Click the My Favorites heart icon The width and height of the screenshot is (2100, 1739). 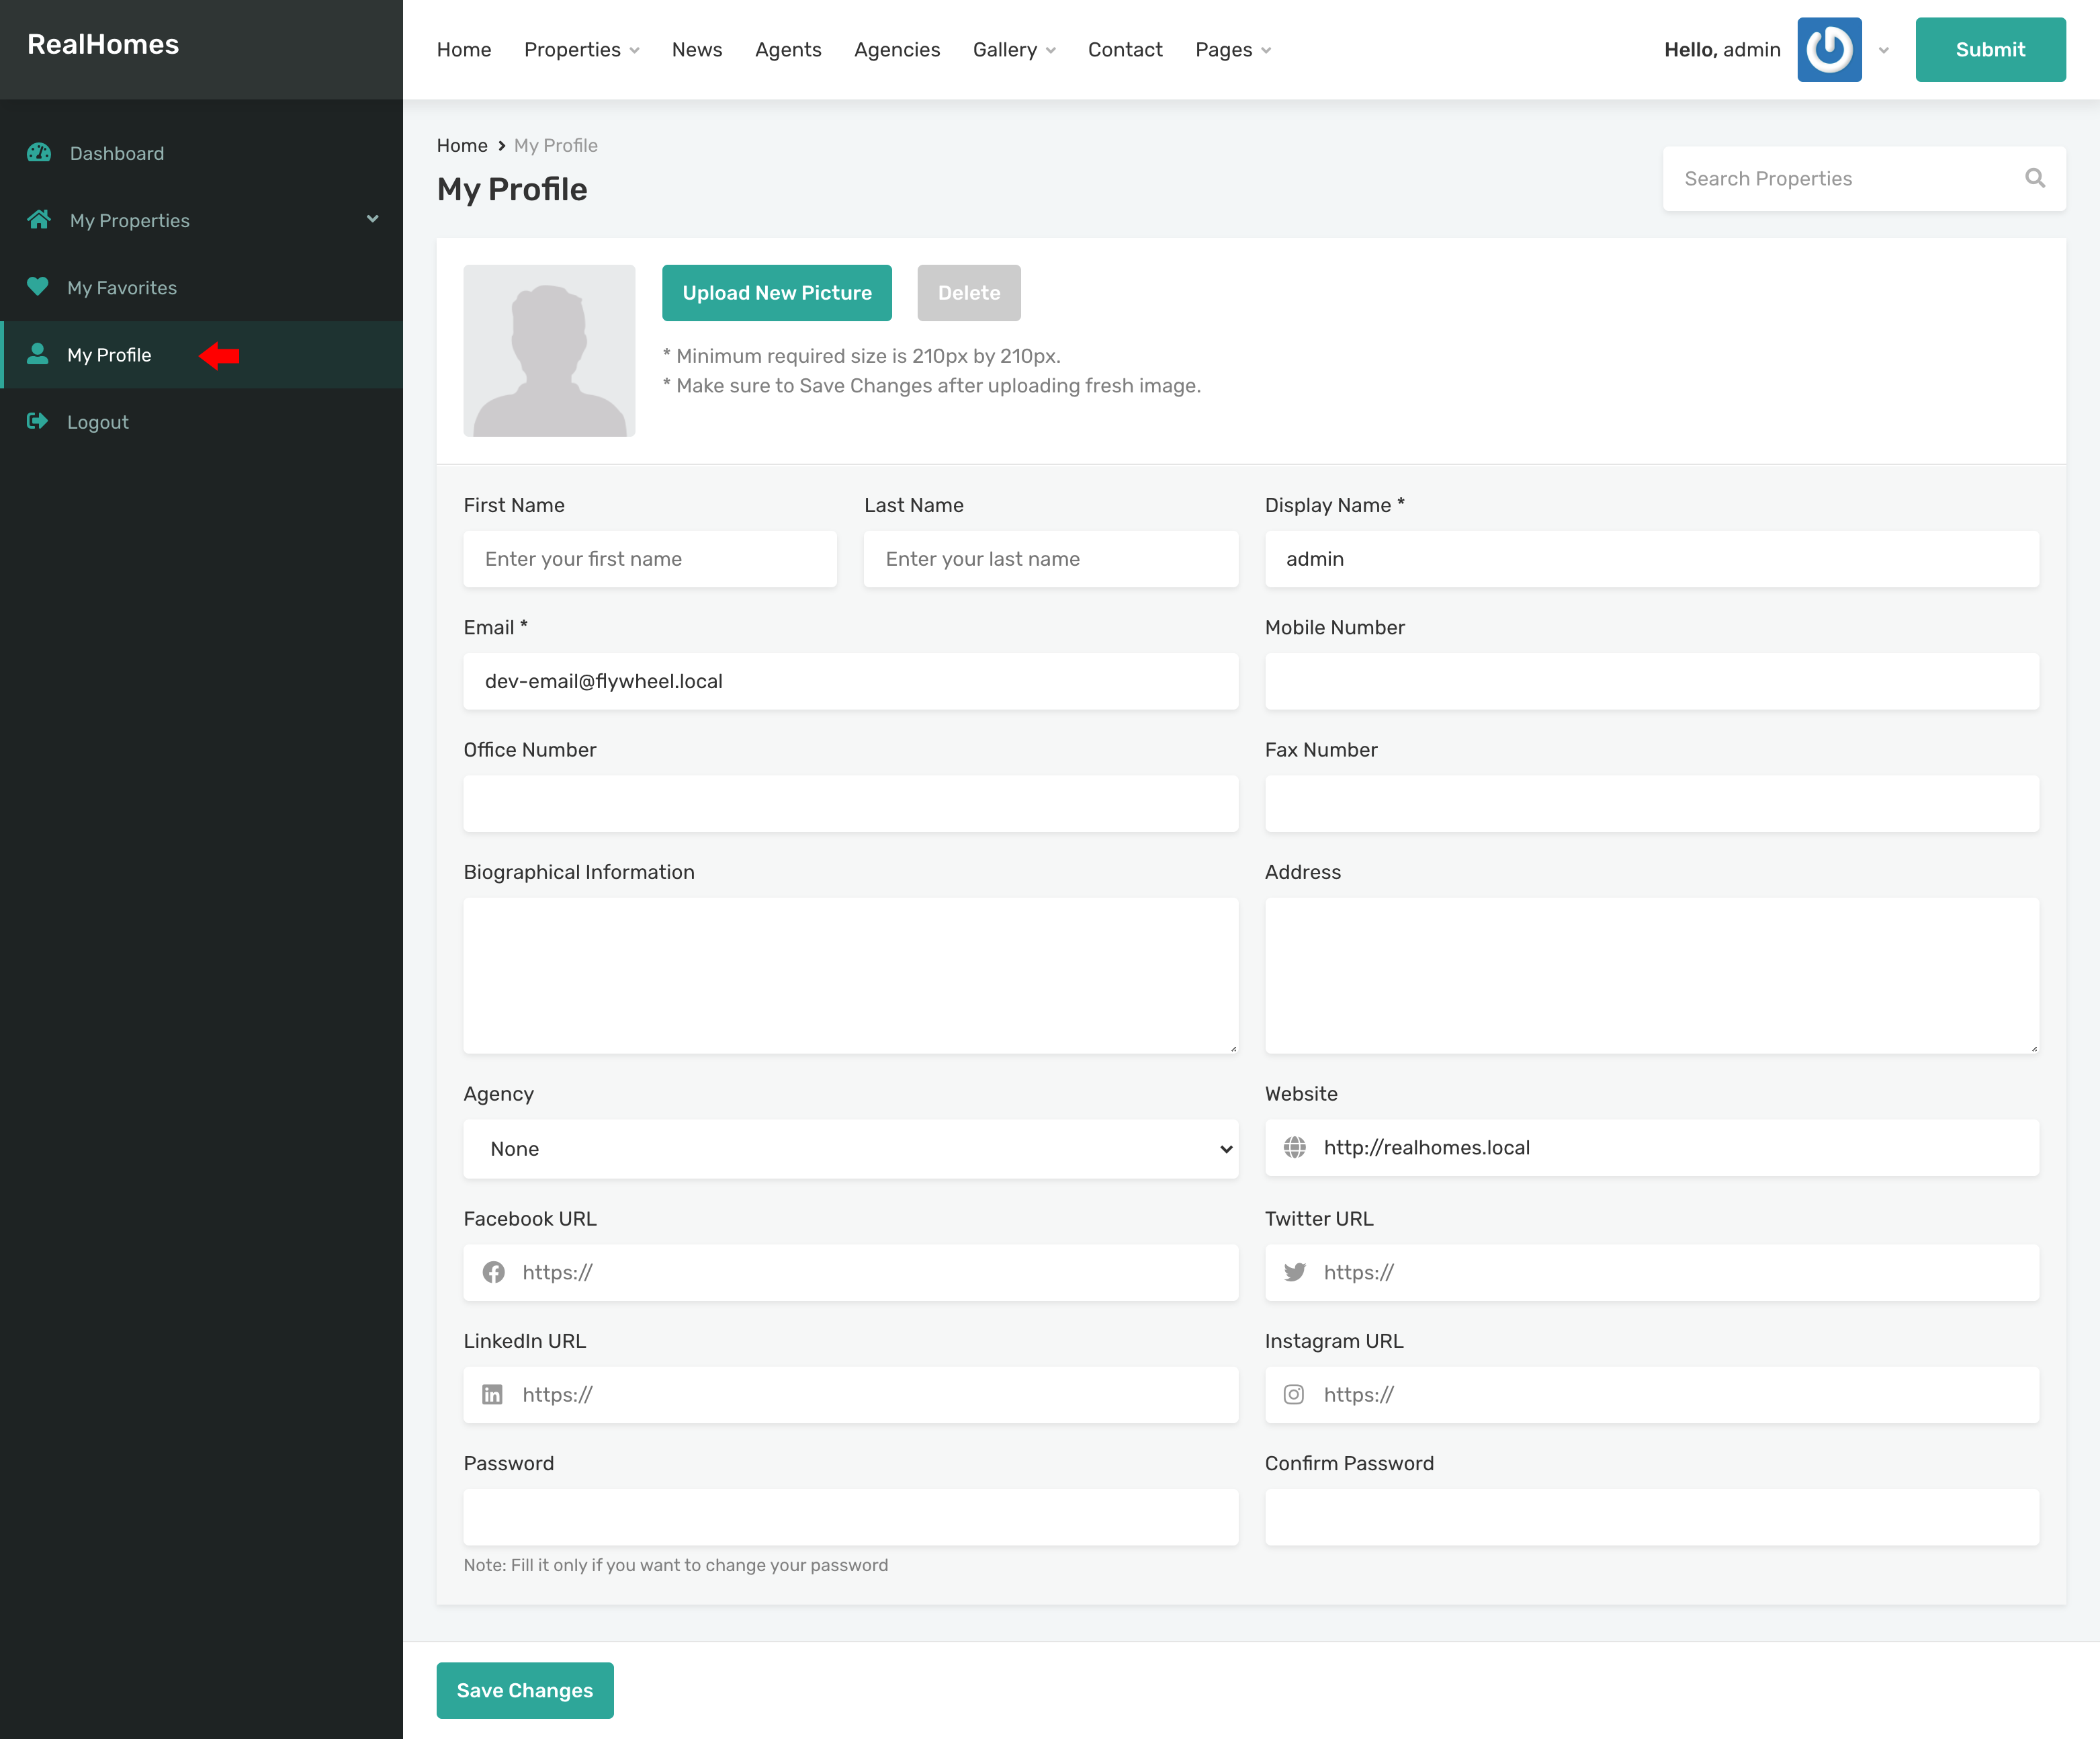click(38, 287)
